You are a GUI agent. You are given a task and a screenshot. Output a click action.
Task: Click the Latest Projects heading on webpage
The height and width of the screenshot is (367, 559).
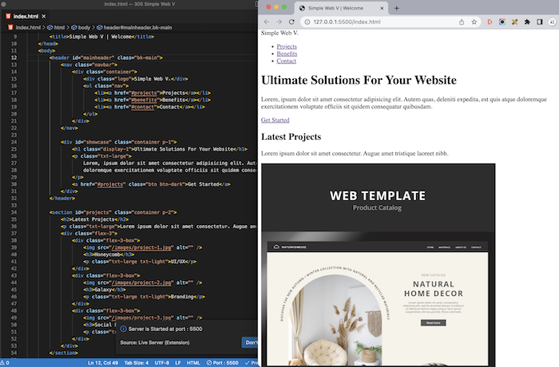click(291, 136)
